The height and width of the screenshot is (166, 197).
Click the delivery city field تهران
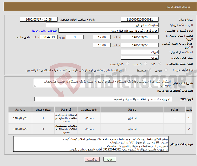tap(139, 57)
